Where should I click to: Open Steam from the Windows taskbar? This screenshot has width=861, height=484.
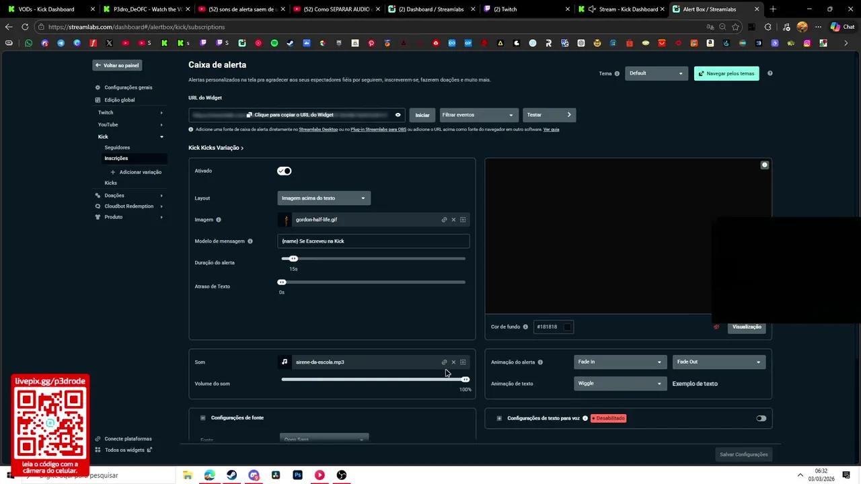pos(231,475)
